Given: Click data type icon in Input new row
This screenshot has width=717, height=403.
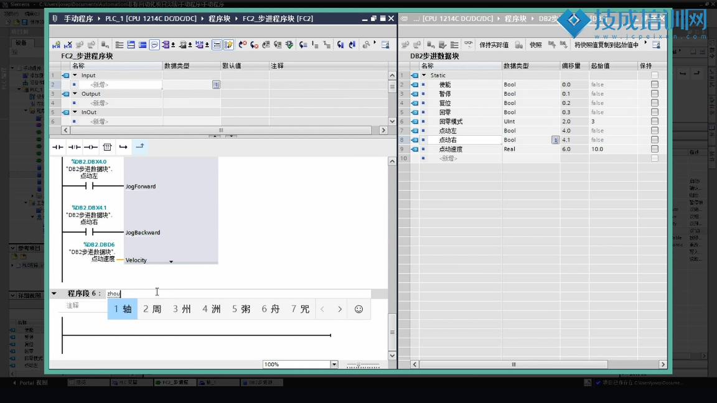Looking at the screenshot, I should [216, 85].
